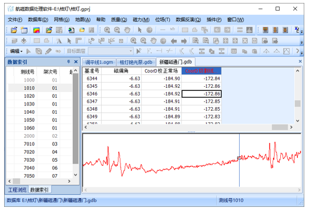Click the back arrow navigation icon

(174, 41)
